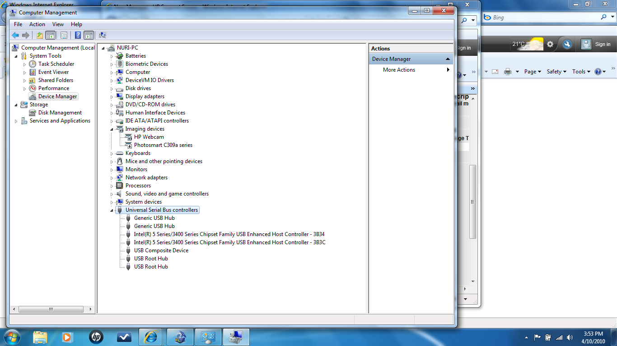Collapse the Imaging devices category
The image size is (617, 346).
[112, 129]
